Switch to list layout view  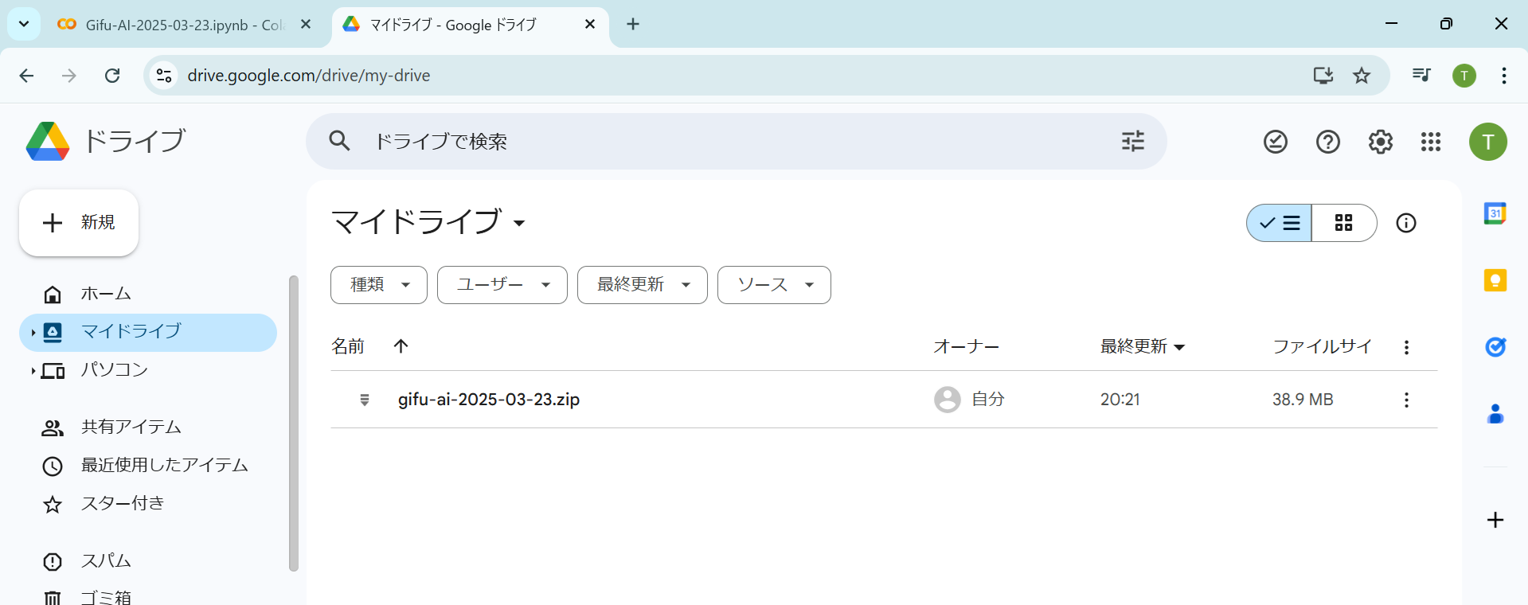(1280, 223)
